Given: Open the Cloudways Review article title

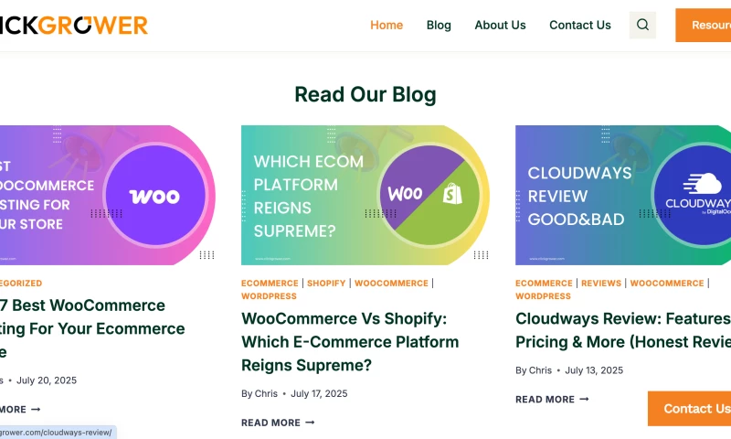Looking at the screenshot, I should [623, 330].
